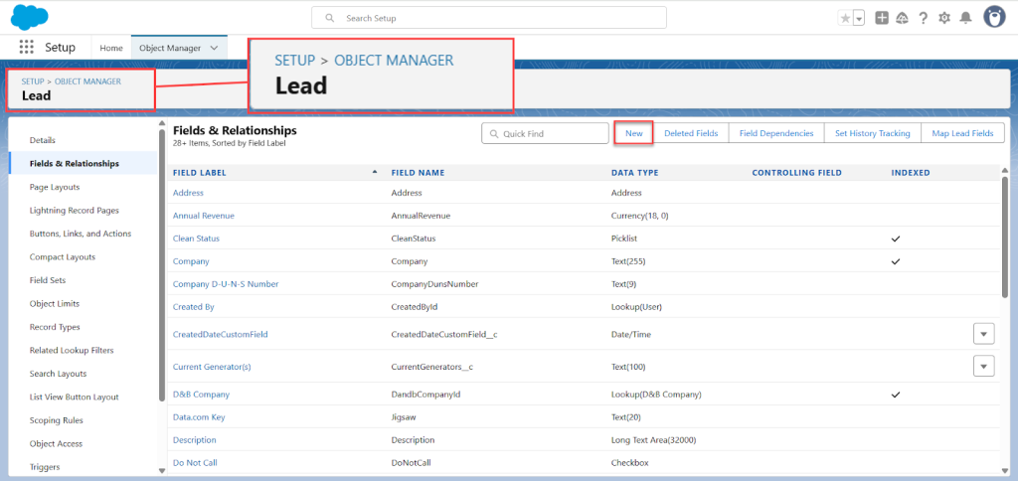Expand the favorites list dropdown arrow

[858, 18]
